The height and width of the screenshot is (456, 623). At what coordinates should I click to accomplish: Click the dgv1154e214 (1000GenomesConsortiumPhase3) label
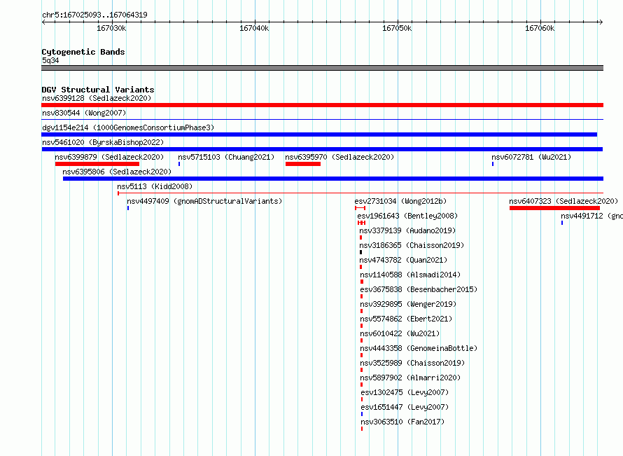point(128,127)
